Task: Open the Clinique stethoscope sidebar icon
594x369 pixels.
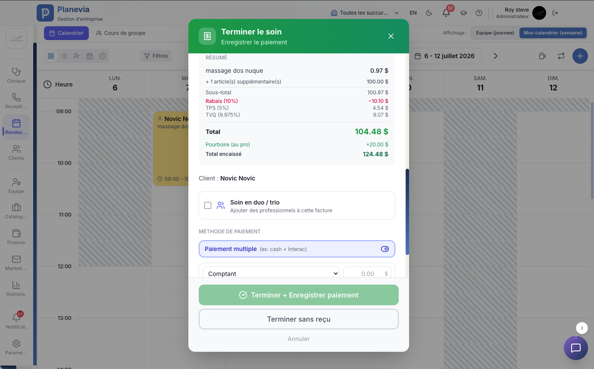Action: tap(16, 75)
